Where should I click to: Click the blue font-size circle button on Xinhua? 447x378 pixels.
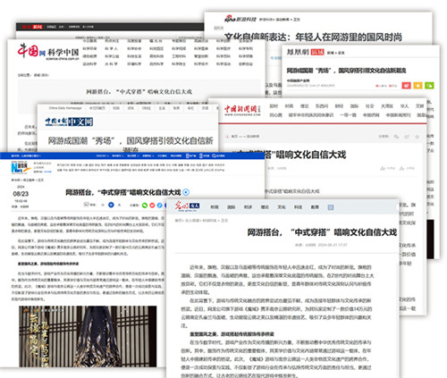[111, 205]
